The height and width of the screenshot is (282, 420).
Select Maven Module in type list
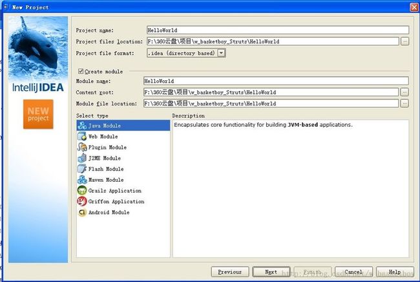coord(123,180)
